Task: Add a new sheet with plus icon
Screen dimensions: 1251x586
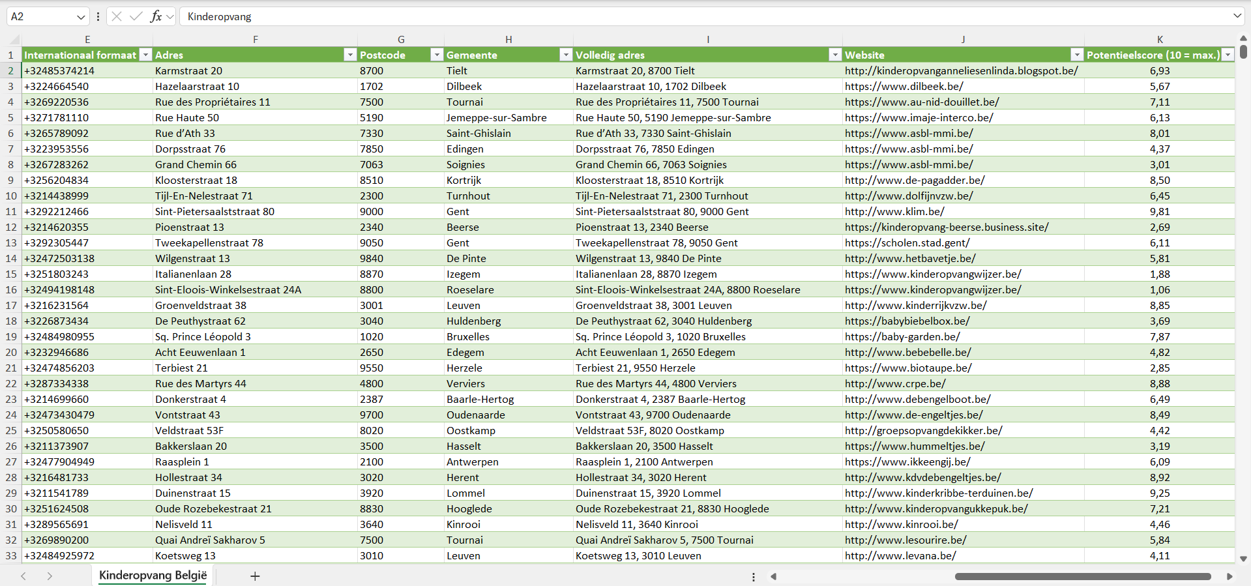Action: point(255,576)
